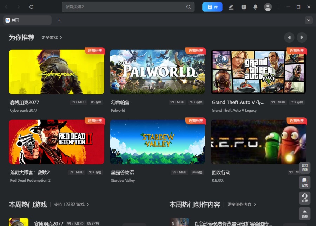Open the 官媒 official media icon

click(x=305, y=182)
